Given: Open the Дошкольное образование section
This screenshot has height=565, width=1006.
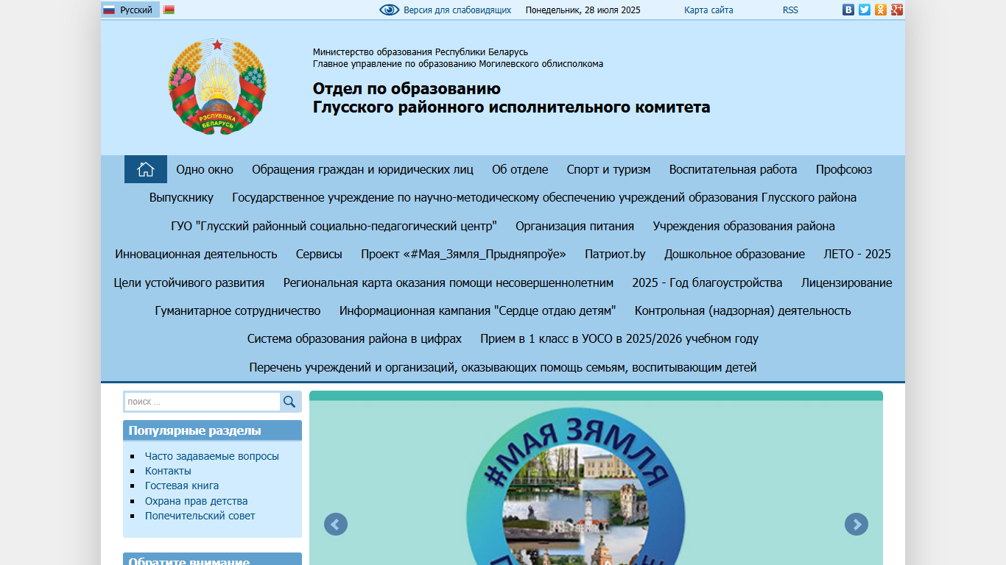Looking at the screenshot, I should coord(734,254).
